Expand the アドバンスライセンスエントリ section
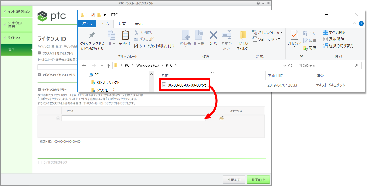Viewport: 368px width, 186px height. pyautogui.click(x=39, y=75)
